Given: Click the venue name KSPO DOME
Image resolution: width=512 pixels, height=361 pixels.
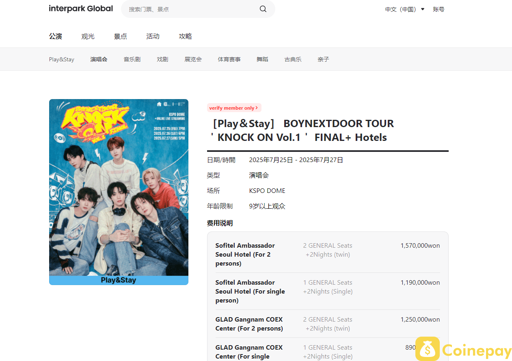Looking at the screenshot, I should (x=267, y=191).
